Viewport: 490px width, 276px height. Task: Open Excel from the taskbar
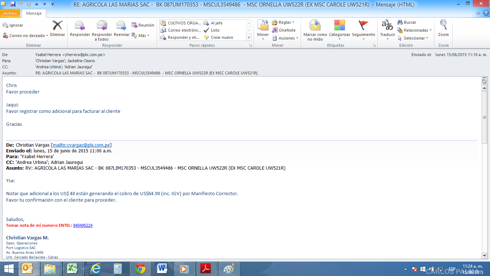coord(73,269)
